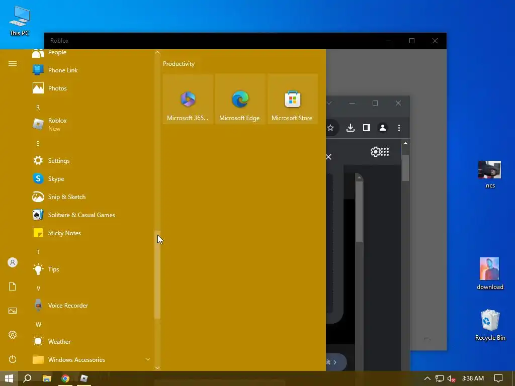Launch Voice Recorder
515x386 pixels.
(x=93, y=305)
